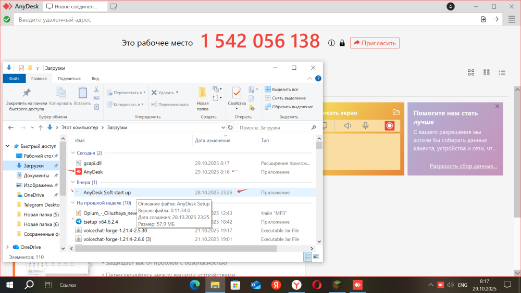Open the quick access toolbar customize dropdown
521x293 pixels.
pos(38,68)
